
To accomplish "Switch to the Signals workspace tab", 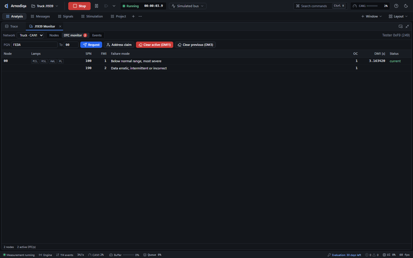I will (x=66, y=16).
